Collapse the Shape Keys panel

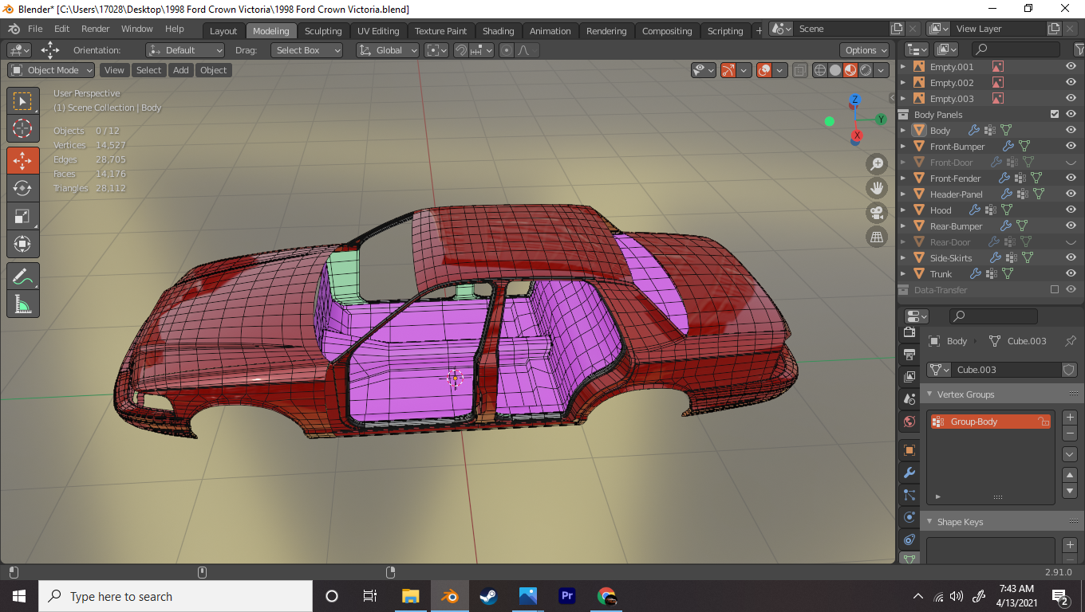point(929,522)
